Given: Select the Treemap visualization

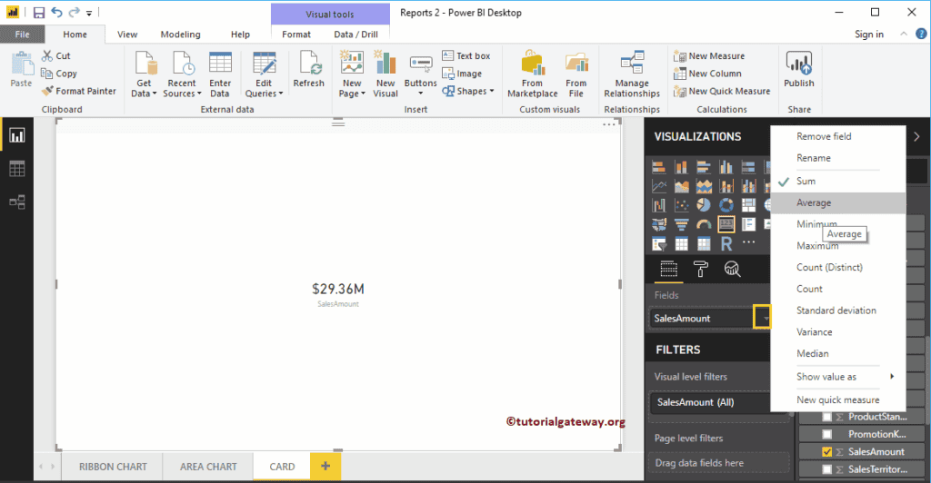Looking at the screenshot, I should click(x=748, y=206).
